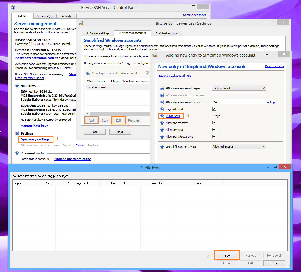This screenshot has width=301, height=272.
Task: Switch to the Sessions (0) tab
Action: tap(45, 16)
